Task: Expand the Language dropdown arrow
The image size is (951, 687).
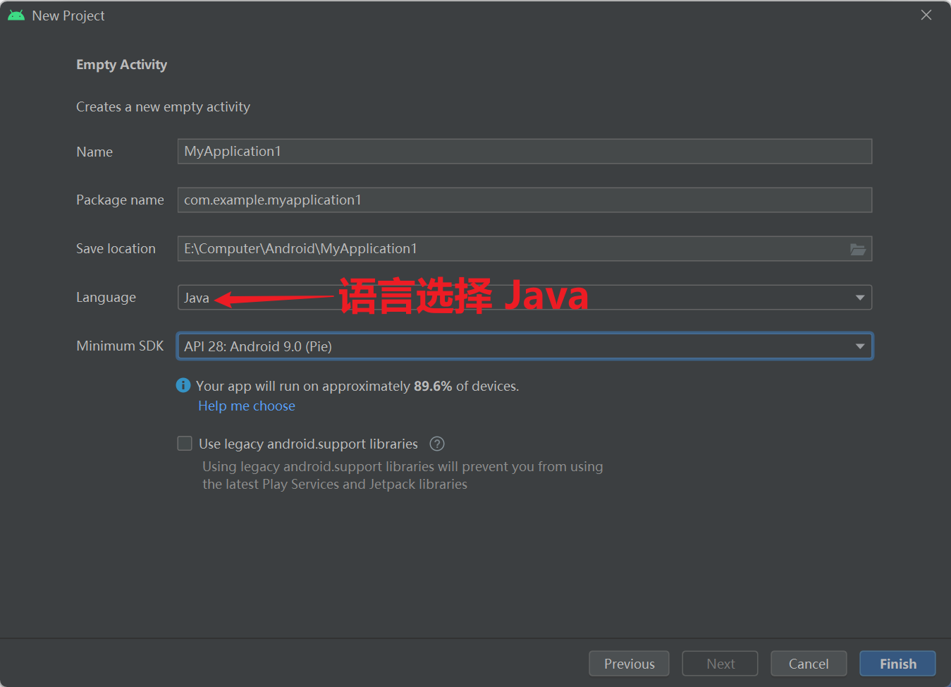Action: (x=860, y=298)
